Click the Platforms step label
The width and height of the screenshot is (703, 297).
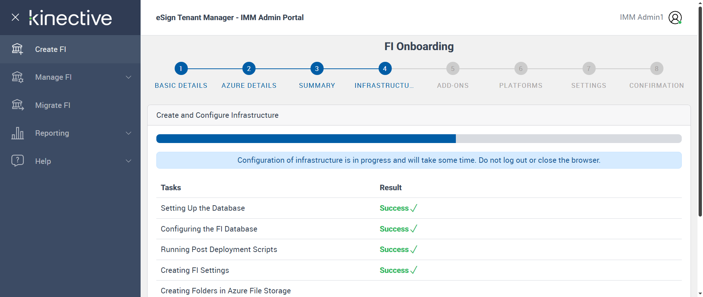tap(521, 86)
